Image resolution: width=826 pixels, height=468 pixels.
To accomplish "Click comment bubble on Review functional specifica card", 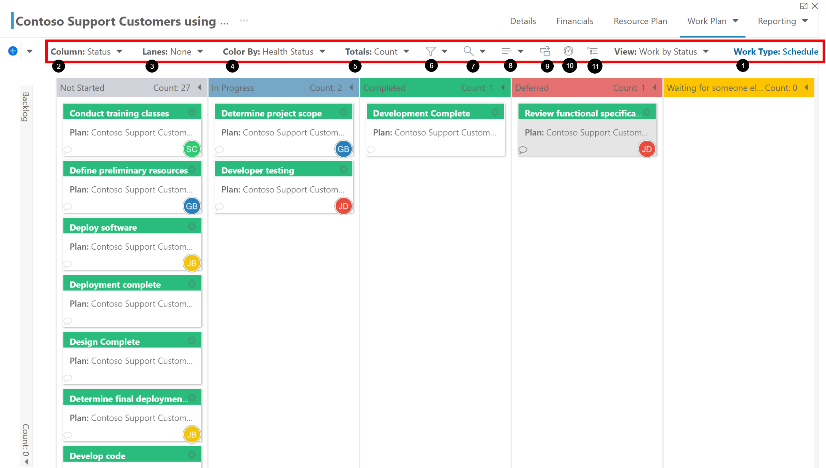I will tap(523, 150).
